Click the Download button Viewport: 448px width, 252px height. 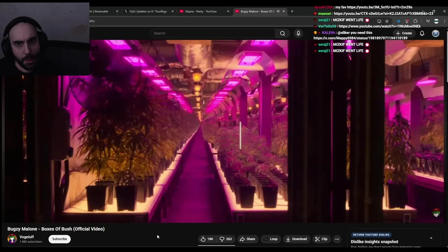[296, 239]
